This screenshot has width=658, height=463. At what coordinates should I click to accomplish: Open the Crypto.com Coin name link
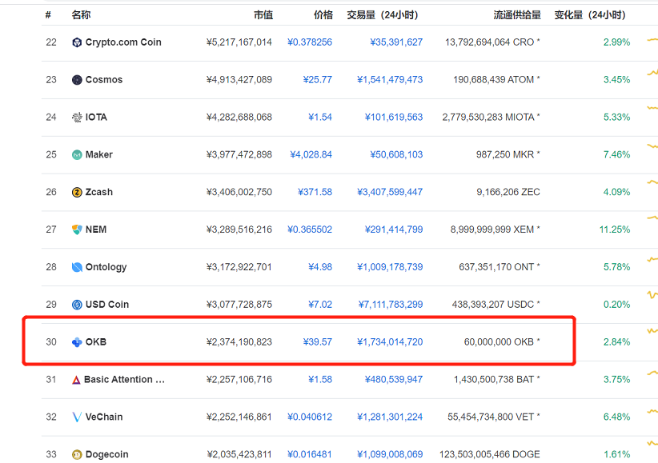tap(123, 42)
